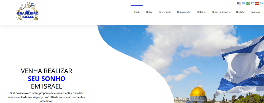Click the Dome of the Rock hero image
Viewport: 264px width, 103px height.
(x=181, y=64)
